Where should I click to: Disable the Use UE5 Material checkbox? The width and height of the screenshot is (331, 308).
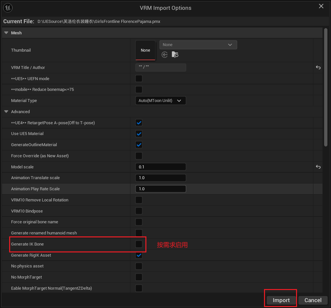(x=139, y=133)
